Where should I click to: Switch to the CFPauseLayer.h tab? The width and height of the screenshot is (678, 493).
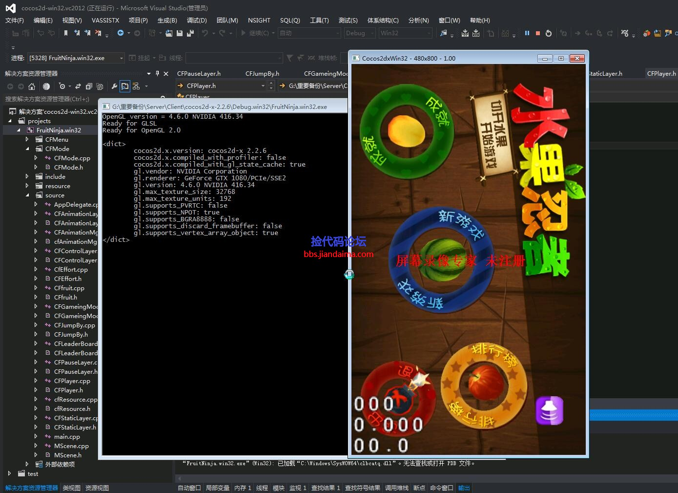(199, 74)
